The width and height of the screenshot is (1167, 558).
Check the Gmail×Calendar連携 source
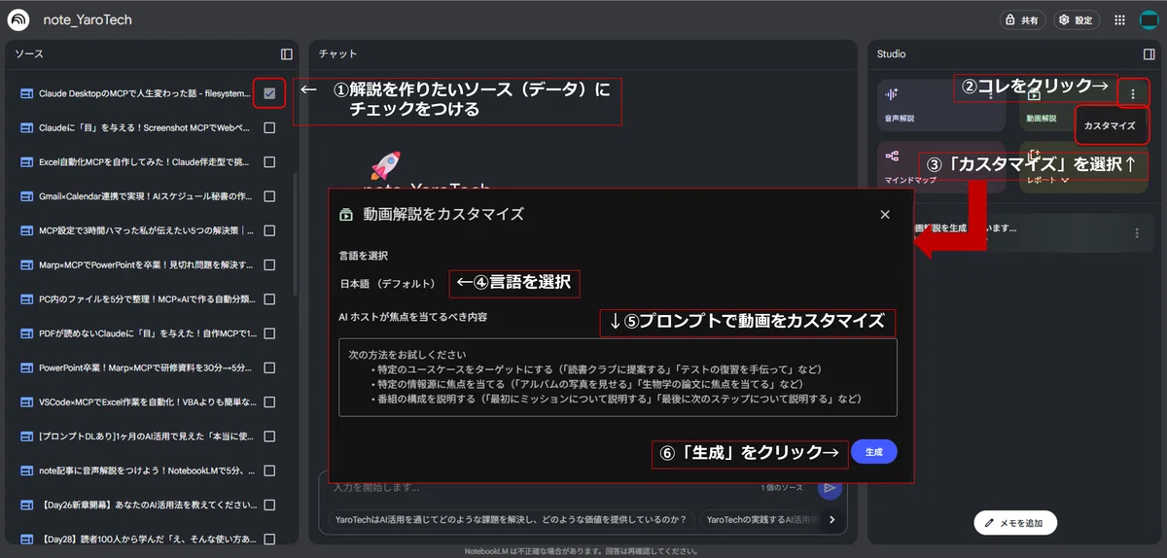click(269, 196)
